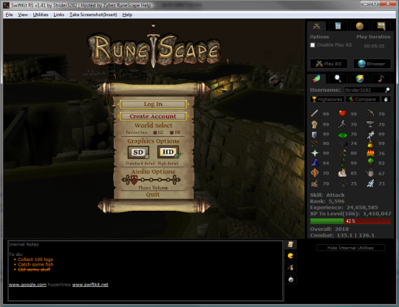Select the Strength fist skill icon
Screen dimensions: 399x307
(315, 124)
